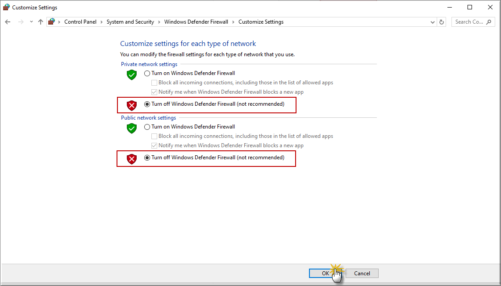The image size is (501, 286).
Task: Focus the Search Control Panel field
Action: [x=473, y=22]
